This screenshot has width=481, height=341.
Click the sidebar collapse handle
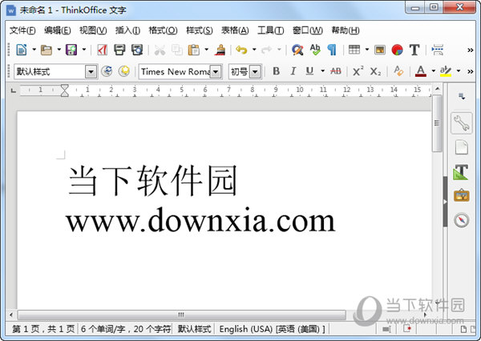[x=445, y=202]
